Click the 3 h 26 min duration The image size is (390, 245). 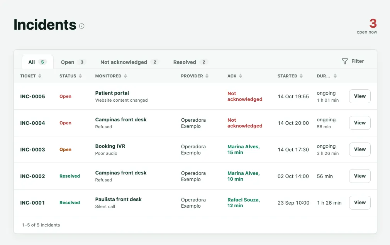tap(328, 153)
